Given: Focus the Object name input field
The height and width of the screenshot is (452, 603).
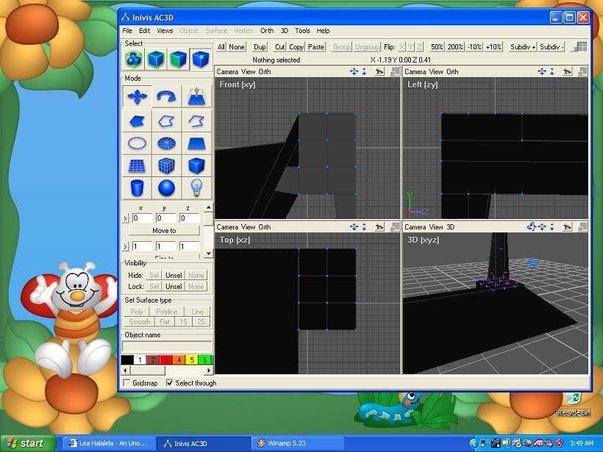Looking at the screenshot, I should pyautogui.click(x=167, y=346).
